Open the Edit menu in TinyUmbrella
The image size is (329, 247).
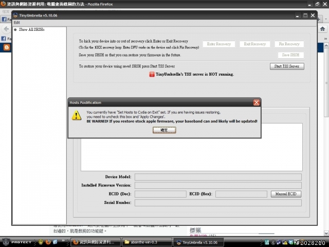tap(17, 23)
